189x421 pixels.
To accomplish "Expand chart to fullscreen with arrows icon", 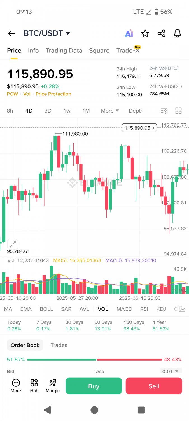I will click(x=12, y=244).
